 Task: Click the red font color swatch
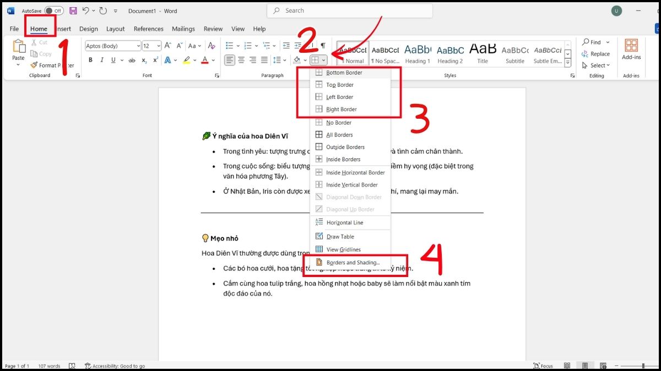coord(204,60)
